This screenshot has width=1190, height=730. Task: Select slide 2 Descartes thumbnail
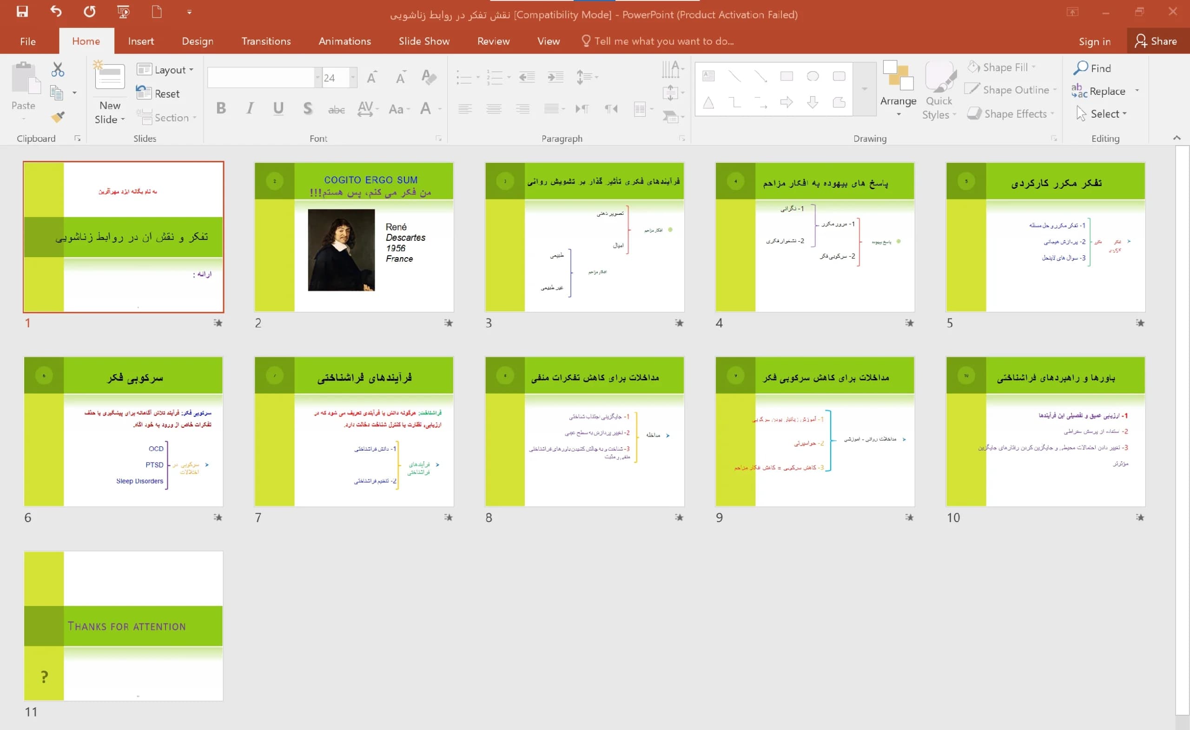[x=354, y=237]
